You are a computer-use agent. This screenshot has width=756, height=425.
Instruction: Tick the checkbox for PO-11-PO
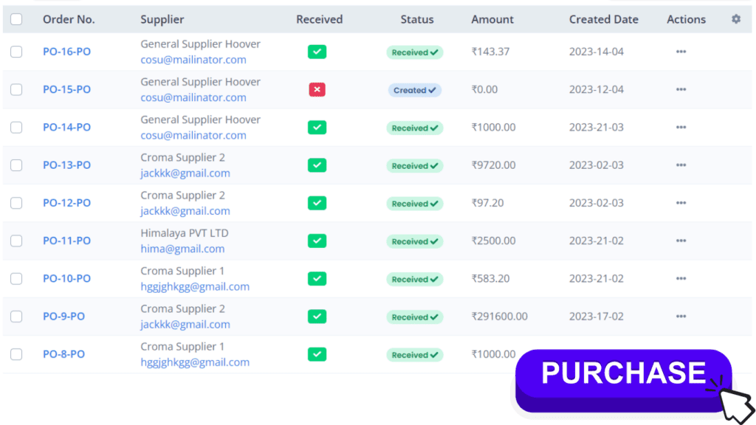[x=16, y=241]
